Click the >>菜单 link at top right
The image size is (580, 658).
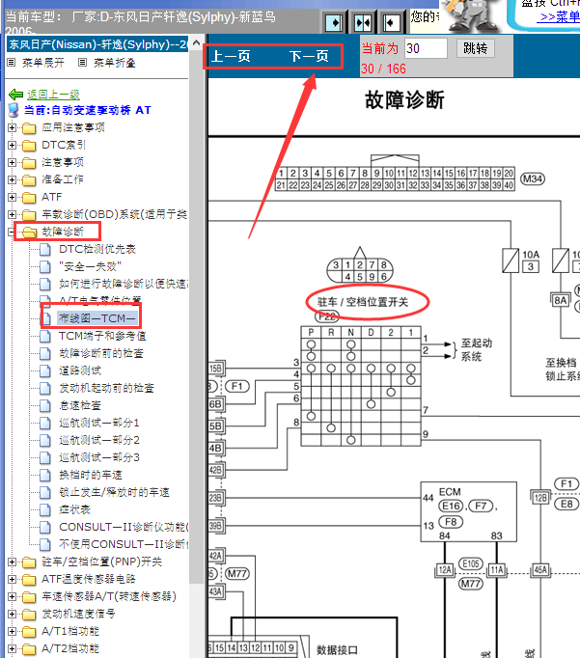(x=560, y=17)
